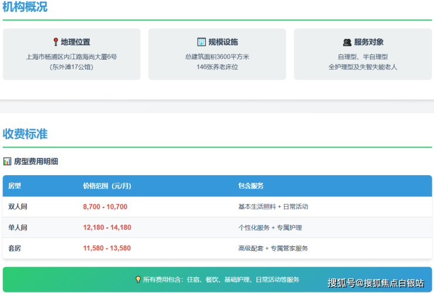Click the 12,180 - 14,180 price text

coord(107,227)
